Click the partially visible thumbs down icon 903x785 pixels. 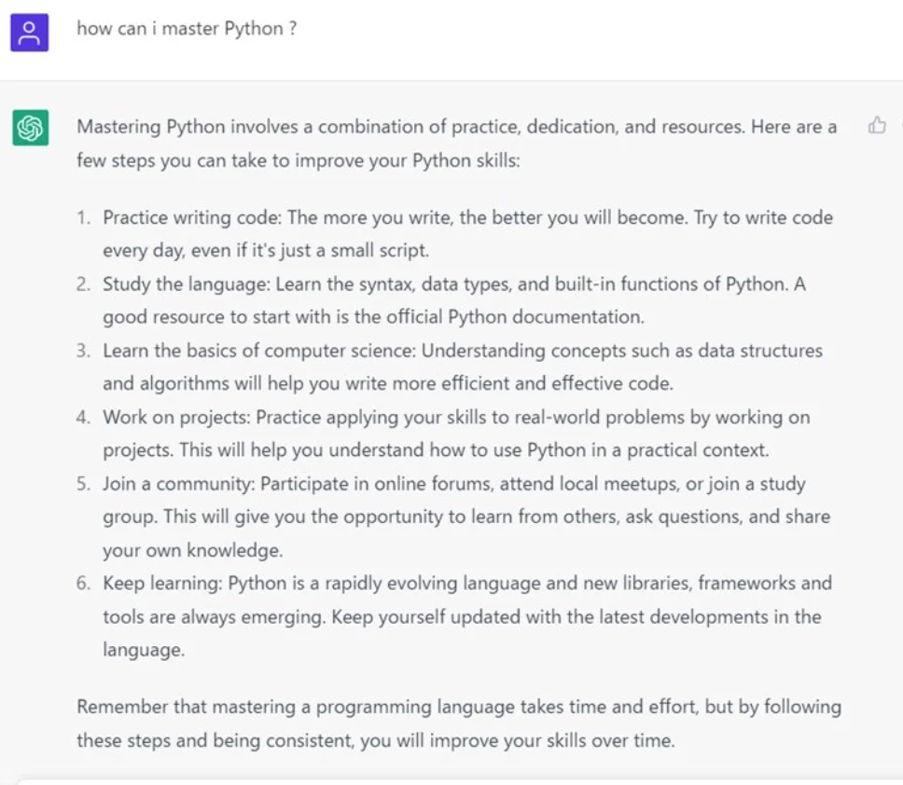click(x=898, y=127)
